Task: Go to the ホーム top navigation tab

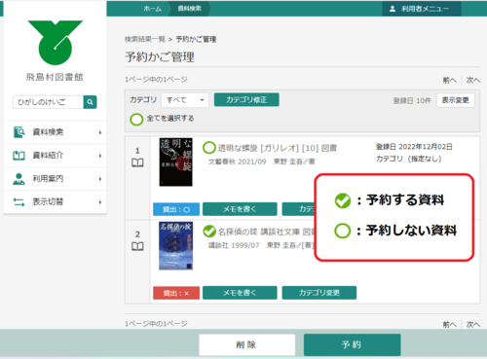Action: 153,9
